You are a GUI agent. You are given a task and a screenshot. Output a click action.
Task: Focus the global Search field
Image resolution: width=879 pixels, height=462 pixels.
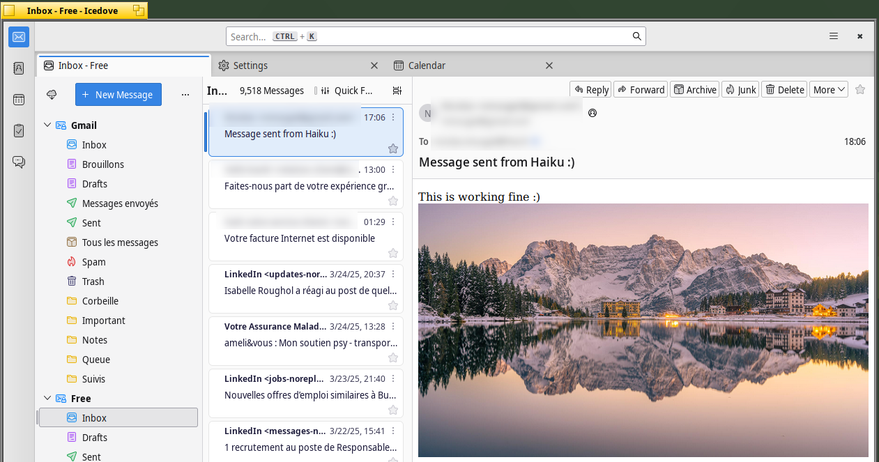click(x=436, y=36)
